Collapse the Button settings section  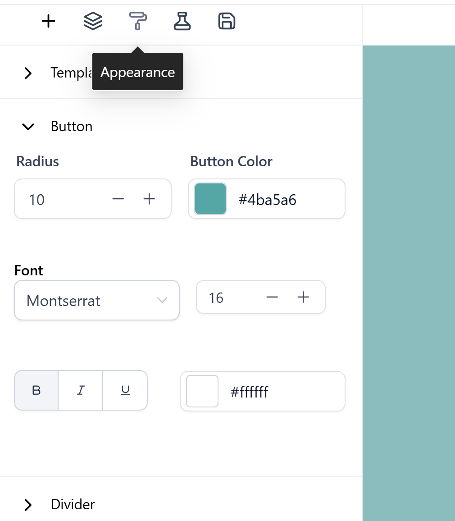pos(28,127)
